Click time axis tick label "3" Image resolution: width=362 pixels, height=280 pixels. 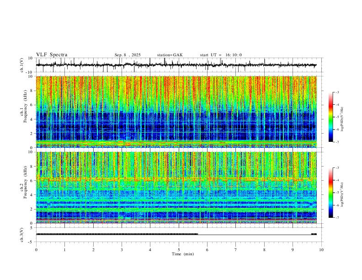click(x=122, y=250)
